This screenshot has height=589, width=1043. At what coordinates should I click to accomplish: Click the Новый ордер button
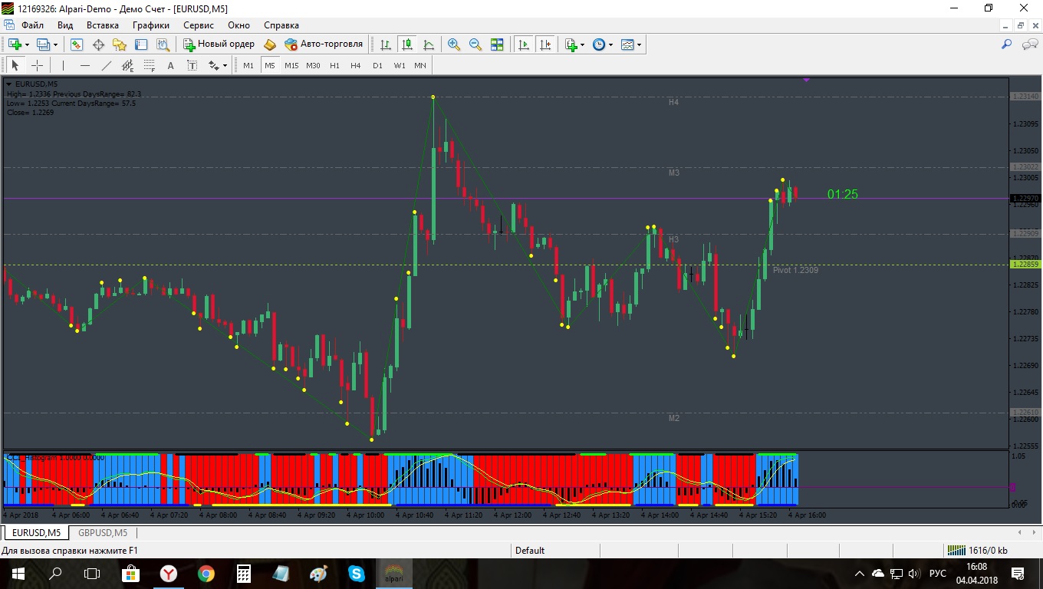(219, 44)
